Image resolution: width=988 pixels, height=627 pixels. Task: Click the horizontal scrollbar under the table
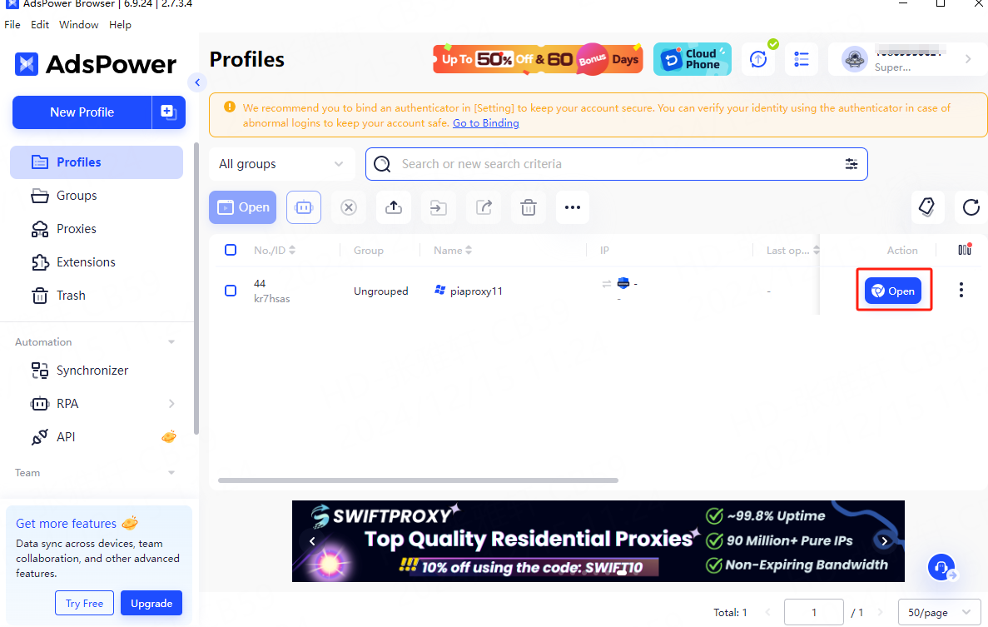[x=418, y=480]
